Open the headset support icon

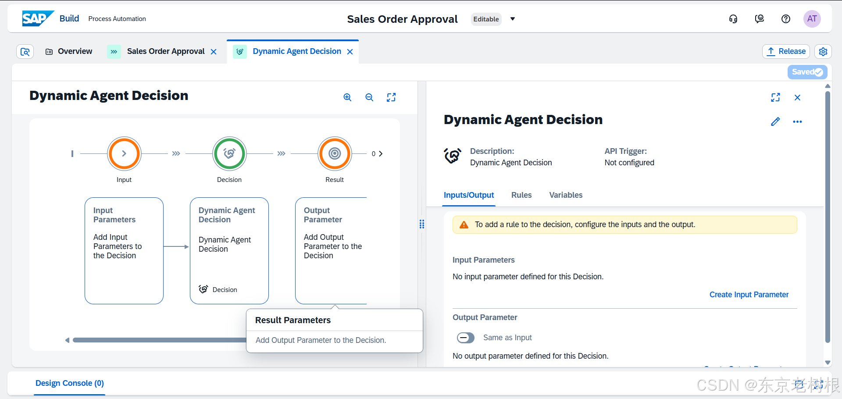click(733, 19)
